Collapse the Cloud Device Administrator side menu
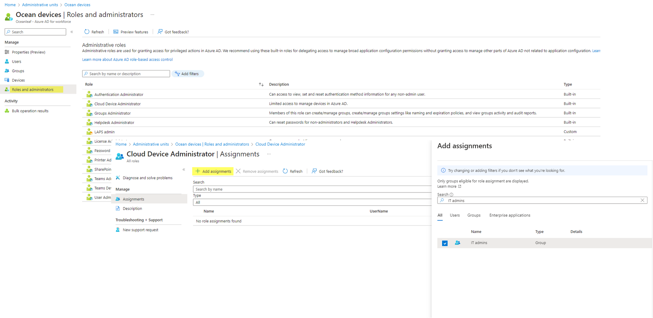Image resolution: width=653 pixels, height=318 pixels. point(184,170)
